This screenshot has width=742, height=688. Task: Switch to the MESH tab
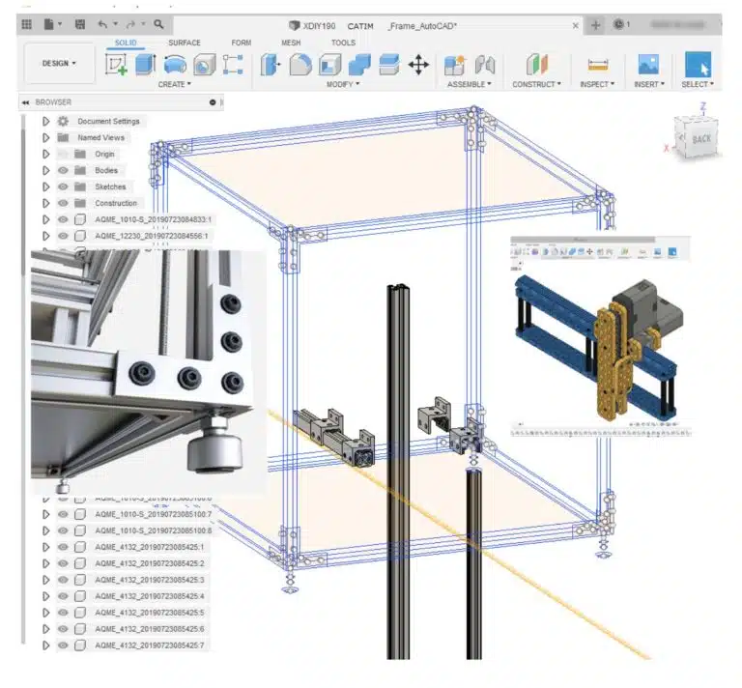click(291, 43)
